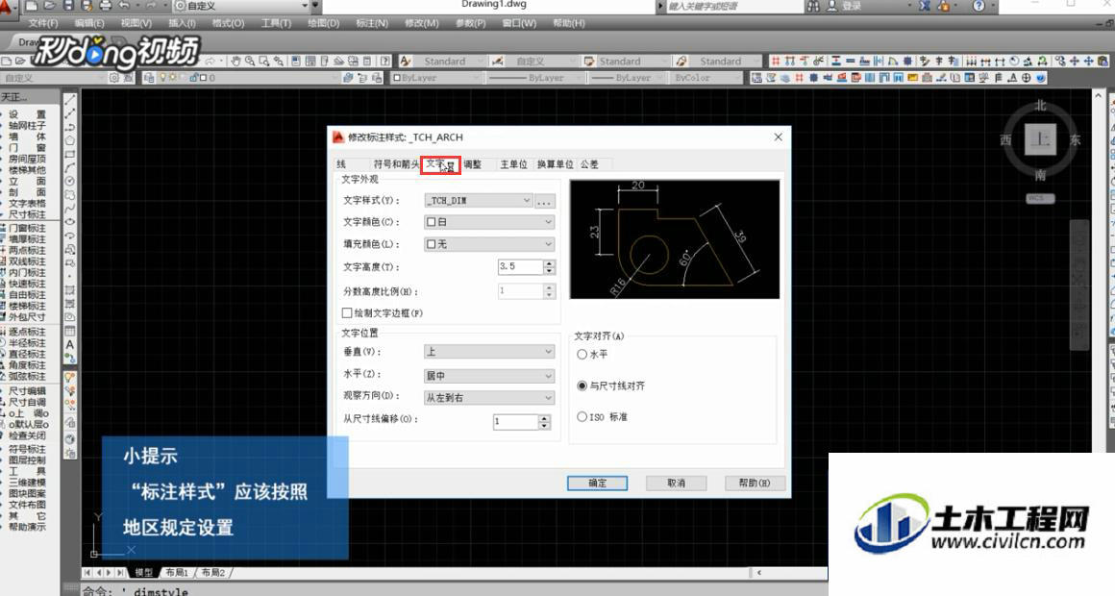Select the pan hand tool icon
This screenshot has width=1115, height=596.
235,62
